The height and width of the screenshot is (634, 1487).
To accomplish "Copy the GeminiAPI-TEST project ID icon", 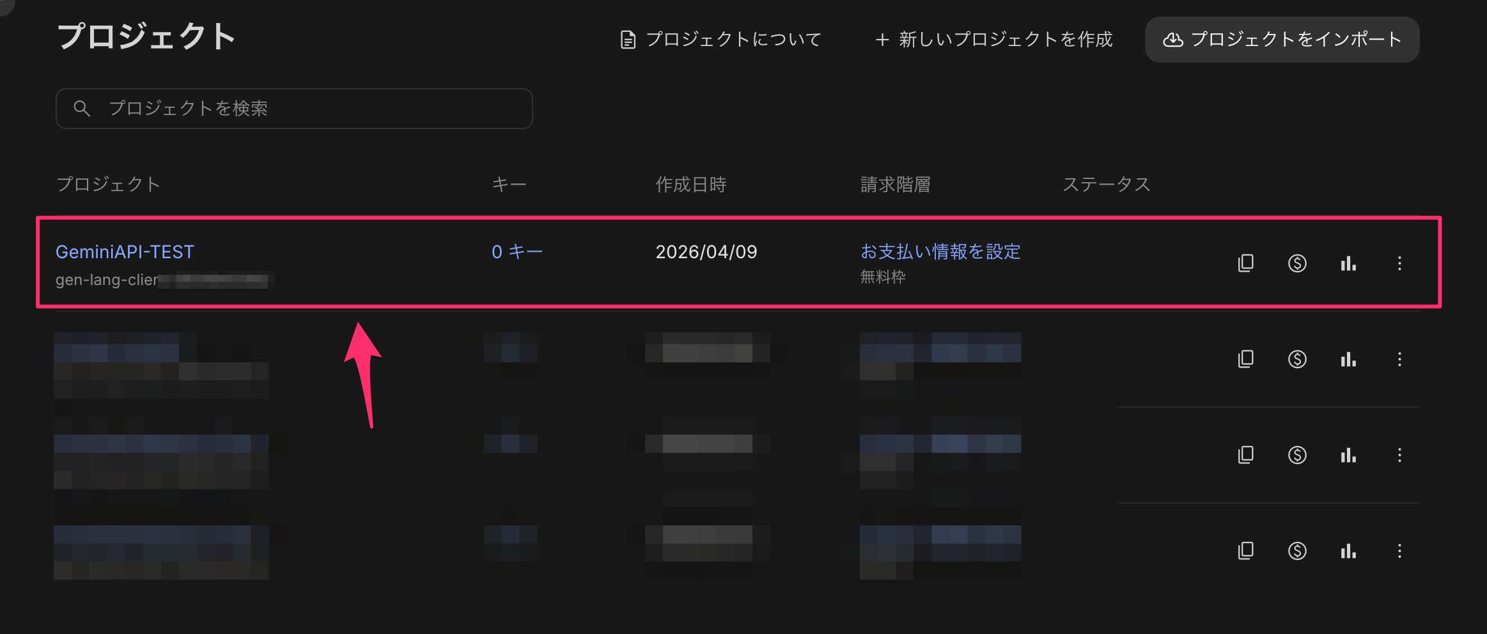I will tap(1245, 263).
